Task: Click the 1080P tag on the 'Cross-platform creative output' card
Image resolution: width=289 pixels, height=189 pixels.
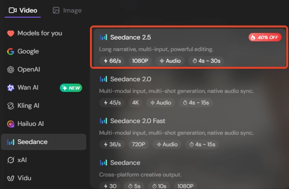Action: click(186, 186)
